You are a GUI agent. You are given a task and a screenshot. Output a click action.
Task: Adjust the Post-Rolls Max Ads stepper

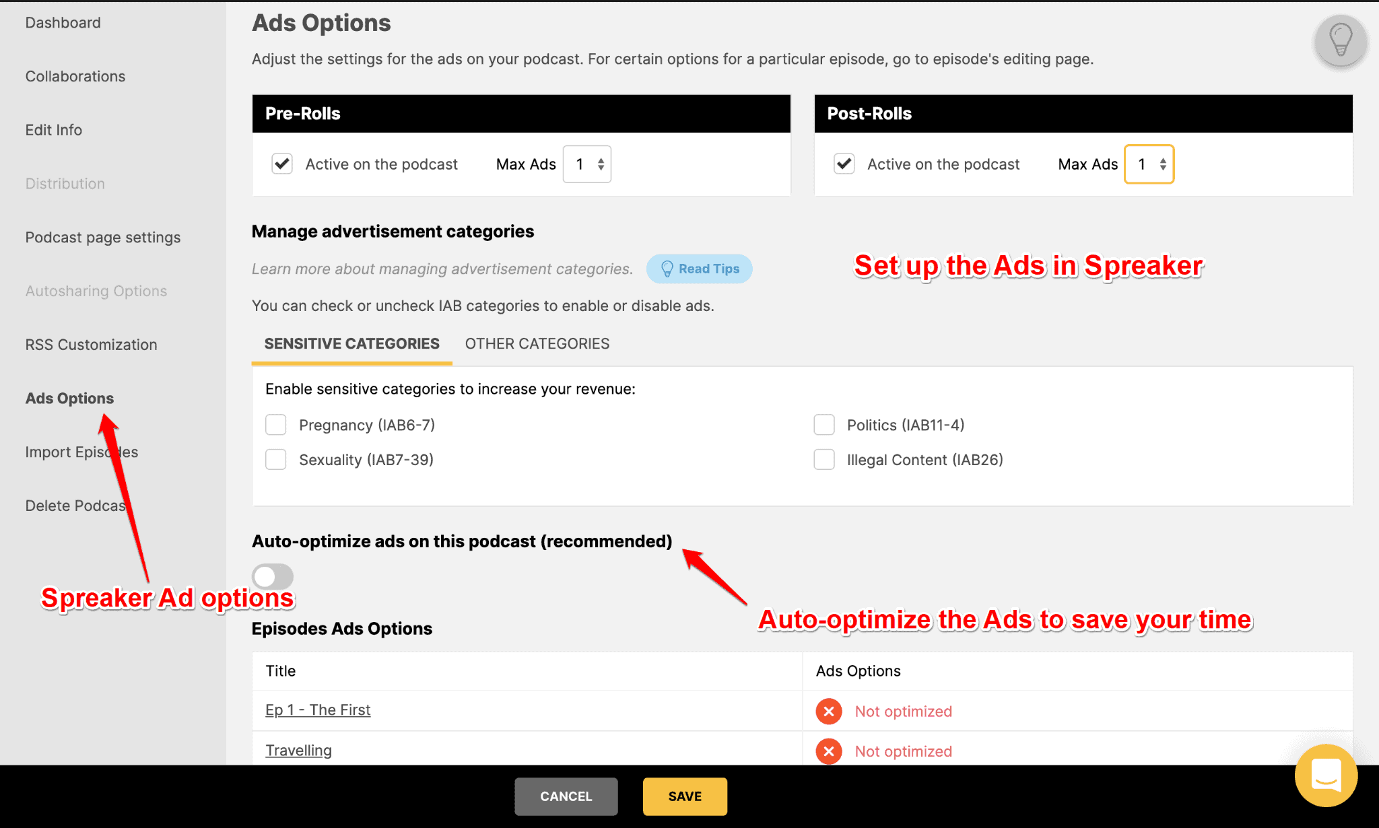click(1149, 164)
